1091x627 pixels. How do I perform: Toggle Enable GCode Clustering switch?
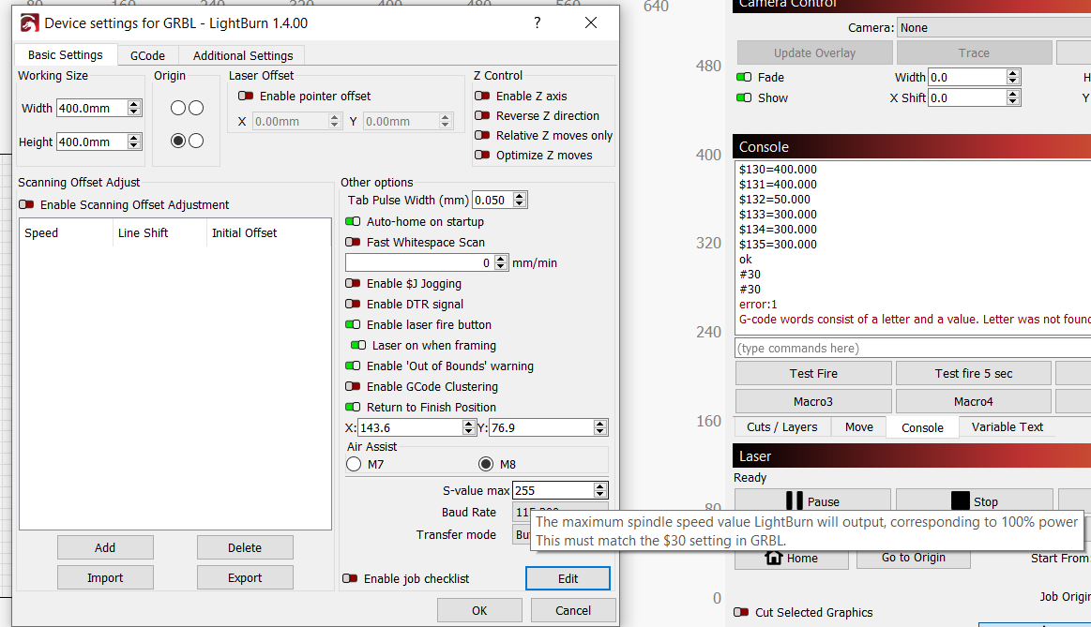tap(353, 386)
